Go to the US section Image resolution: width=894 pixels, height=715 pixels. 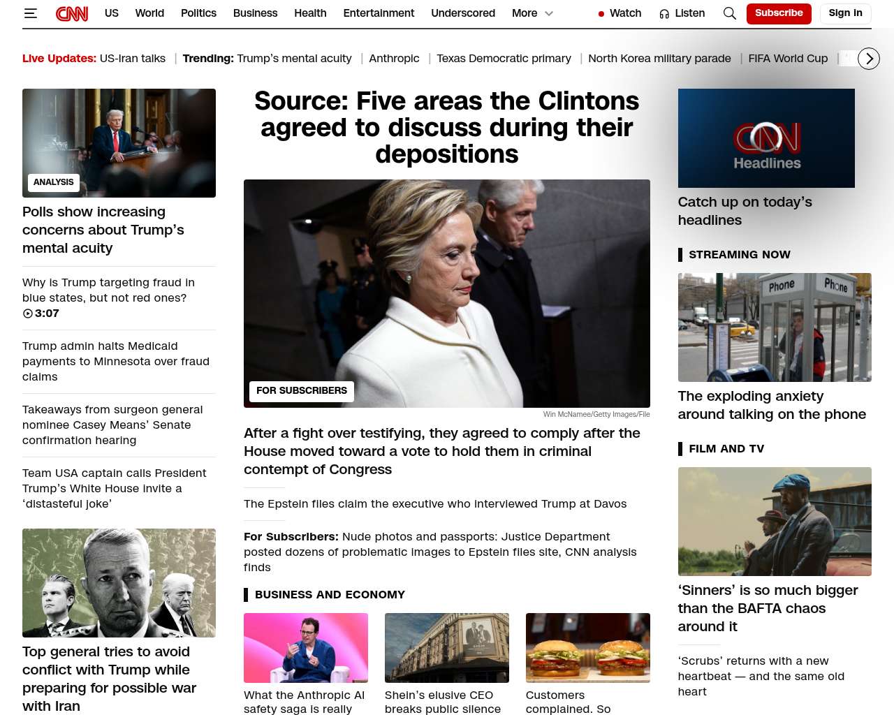(112, 13)
